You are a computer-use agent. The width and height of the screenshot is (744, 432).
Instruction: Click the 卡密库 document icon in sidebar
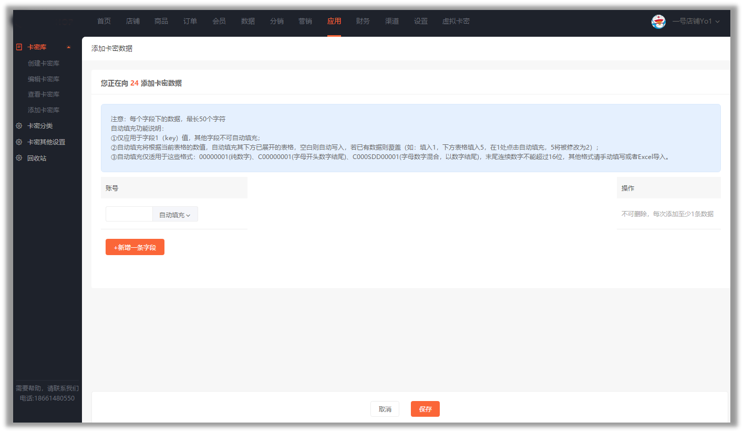coord(19,47)
